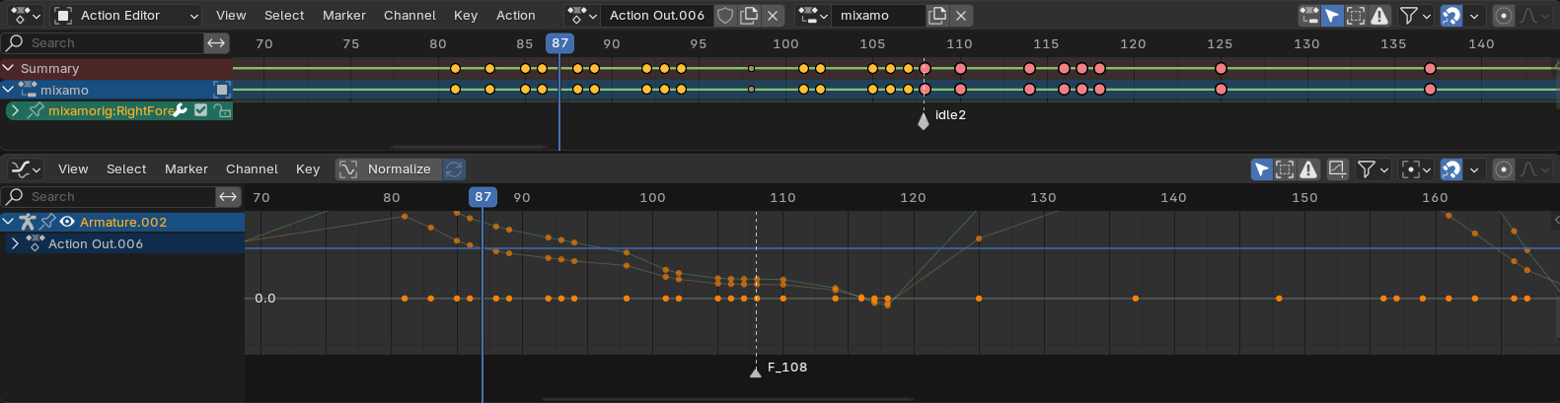Open Channel menu in Action Editor header
The image size is (1560, 403).
coord(409,15)
